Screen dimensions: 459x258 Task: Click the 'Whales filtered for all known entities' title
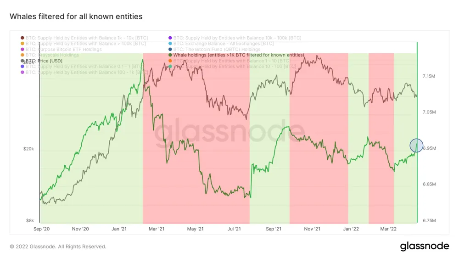coord(76,17)
